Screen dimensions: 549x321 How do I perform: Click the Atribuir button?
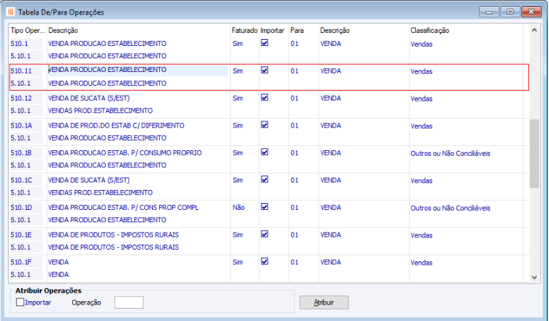(324, 302)
